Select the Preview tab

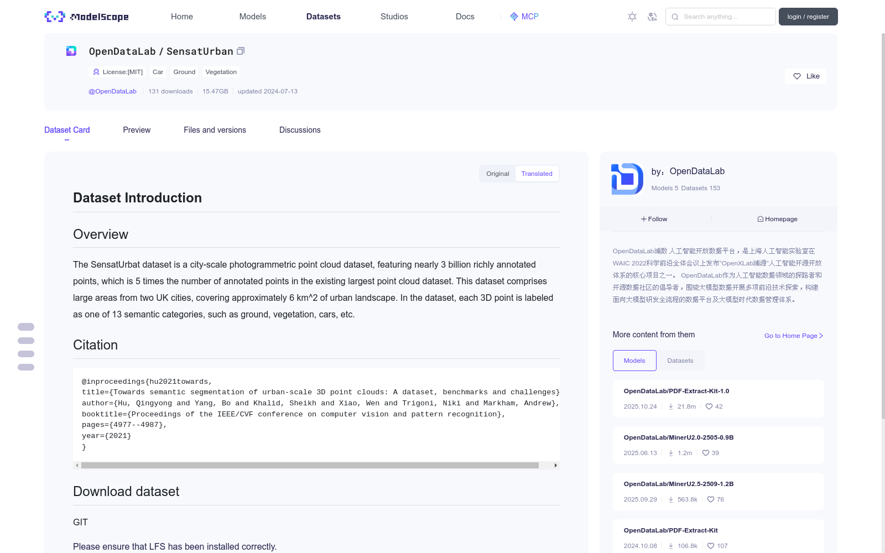point(137,130)
